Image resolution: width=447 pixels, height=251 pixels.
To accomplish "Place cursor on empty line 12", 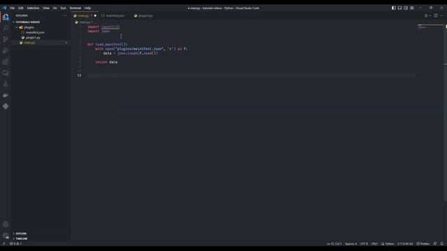I will tap(251, 75).
